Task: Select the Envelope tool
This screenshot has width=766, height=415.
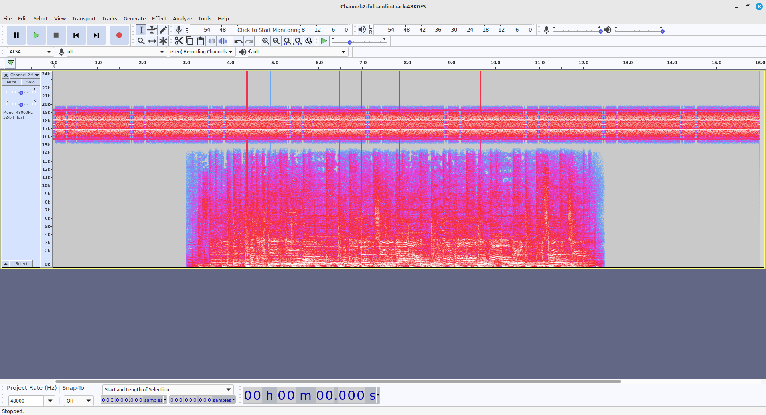Action: coord(152,30)
